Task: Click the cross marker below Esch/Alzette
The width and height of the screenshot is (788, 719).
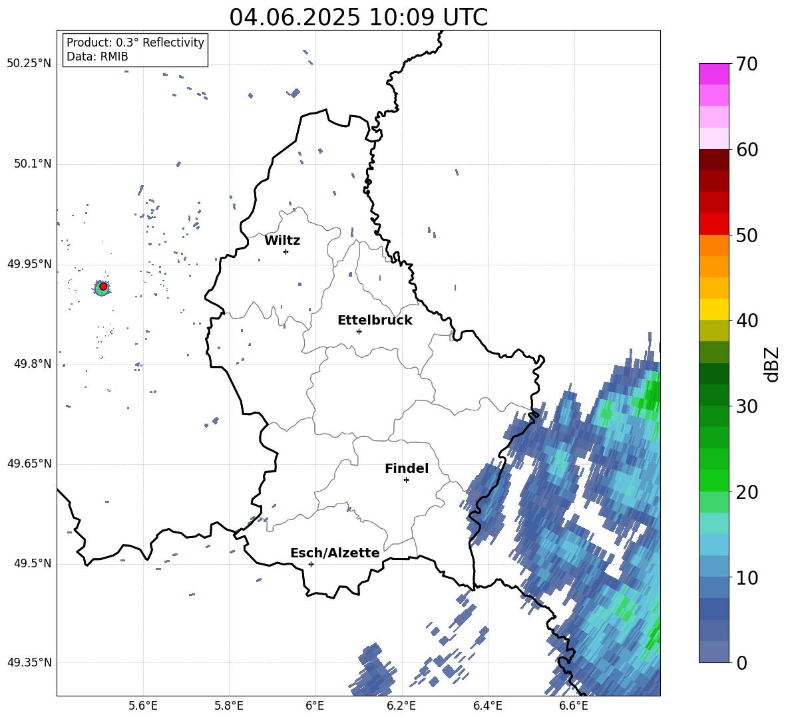Action: coord(311,564)
